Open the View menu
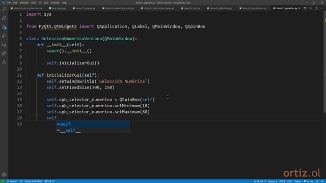 pyautogui.click(x=34, y=3)
